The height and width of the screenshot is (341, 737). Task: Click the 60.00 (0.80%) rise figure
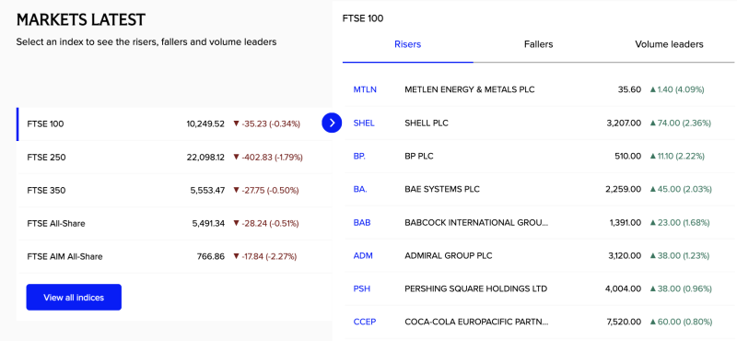(681, 323)
